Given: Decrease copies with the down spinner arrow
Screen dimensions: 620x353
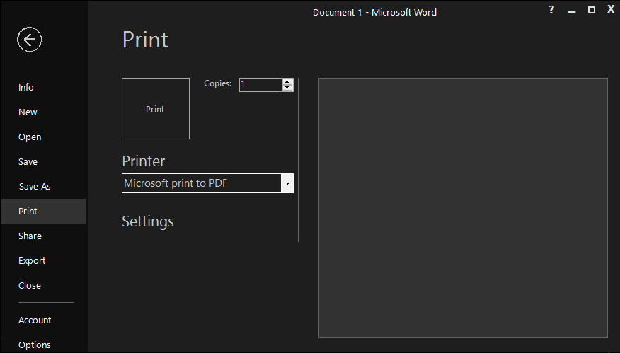Looking at the screenshot, I should [x=287, y=88].
